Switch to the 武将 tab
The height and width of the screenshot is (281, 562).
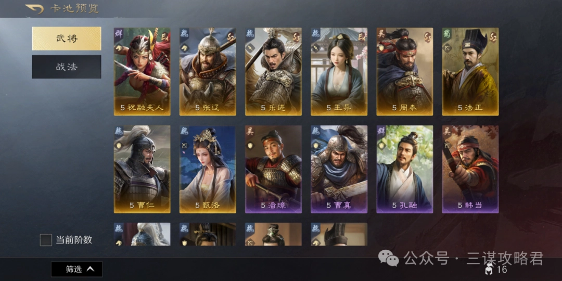click(67, 39)
